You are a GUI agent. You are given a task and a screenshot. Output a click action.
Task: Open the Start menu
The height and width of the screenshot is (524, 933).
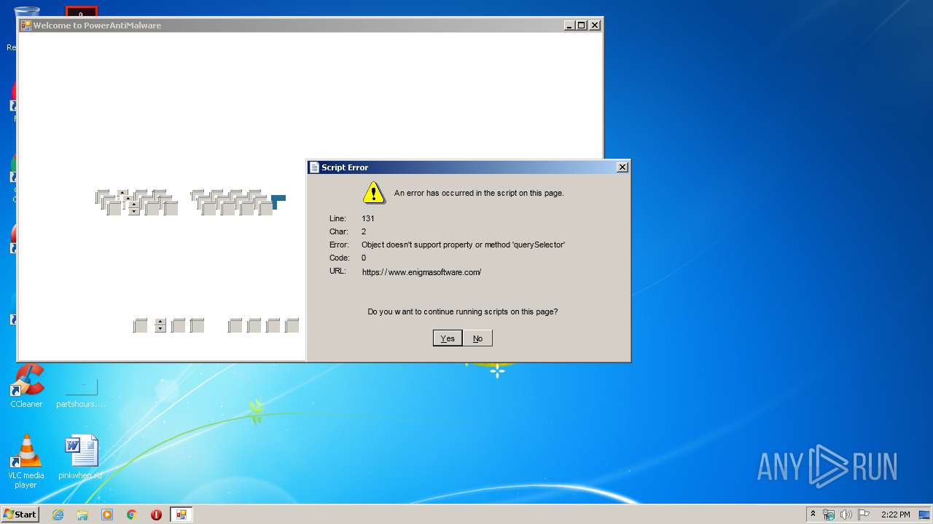tap(20, 515)
